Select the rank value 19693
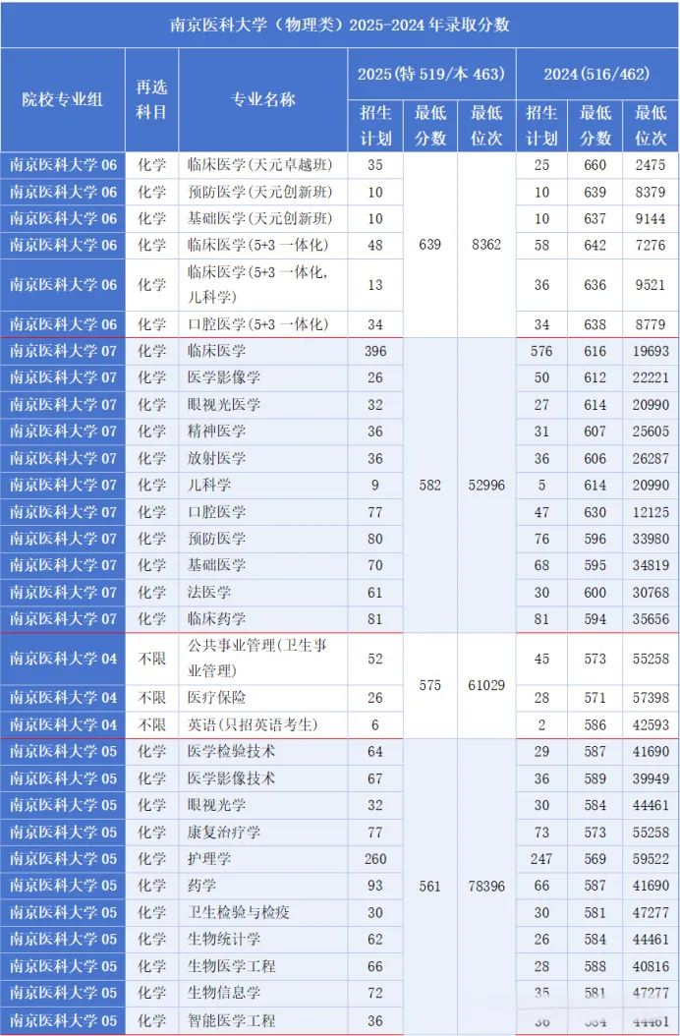The image size is (680, 1036). (x=651, y=351)
